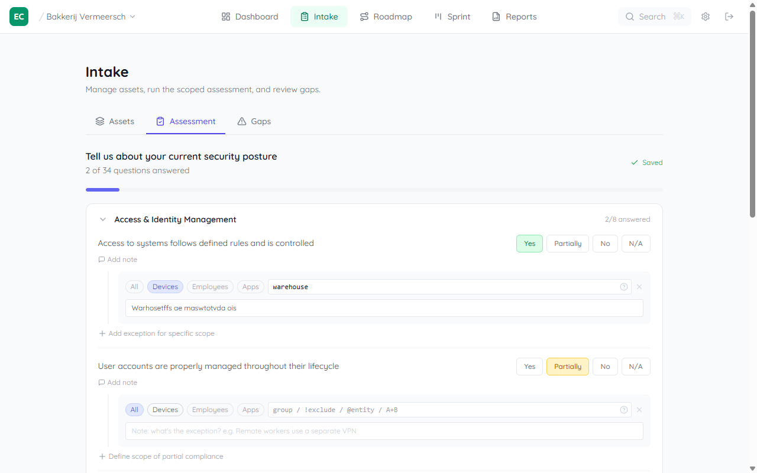Image resolution: width=757 pixels, height=473 pixels.
Task: Click the Search box in header
Action: point(654,17)
